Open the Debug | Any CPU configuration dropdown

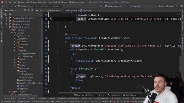(x=114, y=6)
